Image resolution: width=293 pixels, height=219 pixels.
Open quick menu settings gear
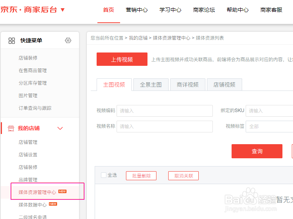(x=68, y=40)
